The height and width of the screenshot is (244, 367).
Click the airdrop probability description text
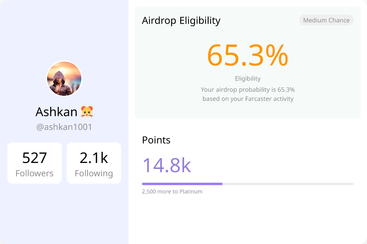coord(248,90)
